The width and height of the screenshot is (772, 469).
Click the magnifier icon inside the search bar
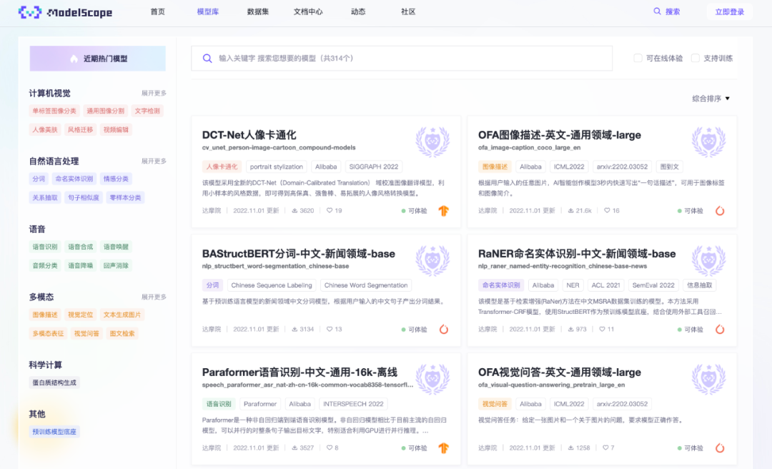click(x=207, y=58)
